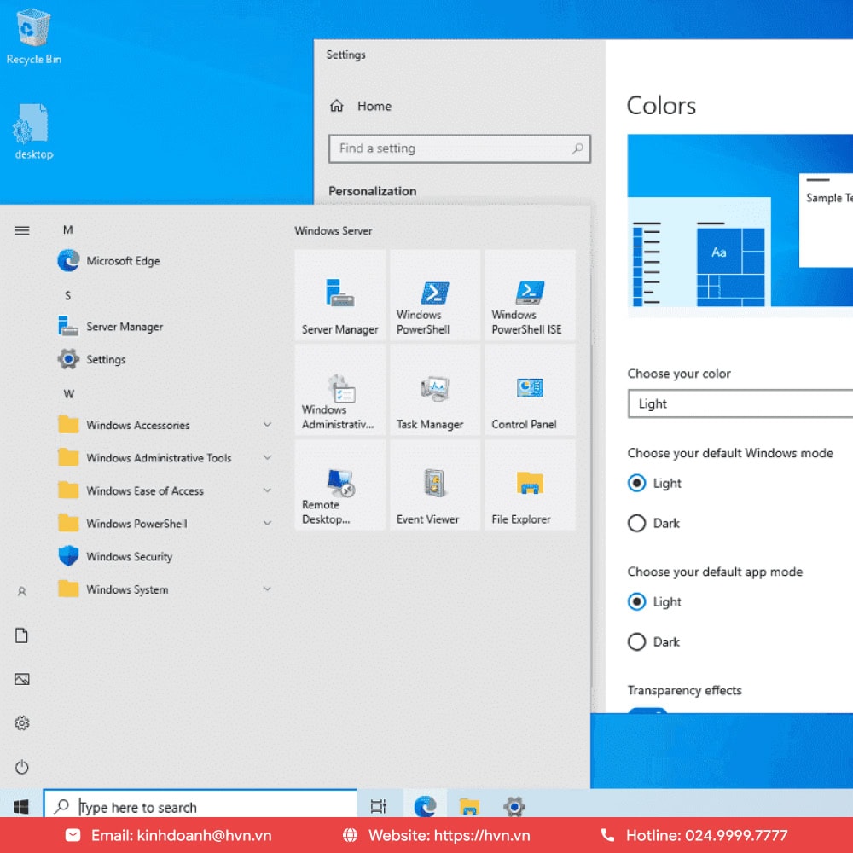Open Settings from the Start app list
This screenshot has height=853, width=853.
pyautogui.click(x=92, y=359)
